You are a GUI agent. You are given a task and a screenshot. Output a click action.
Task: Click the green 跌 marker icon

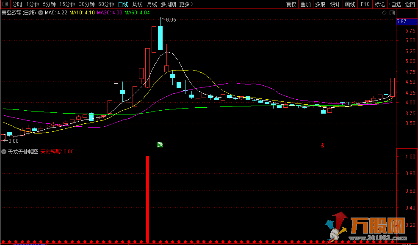(160, 145)
